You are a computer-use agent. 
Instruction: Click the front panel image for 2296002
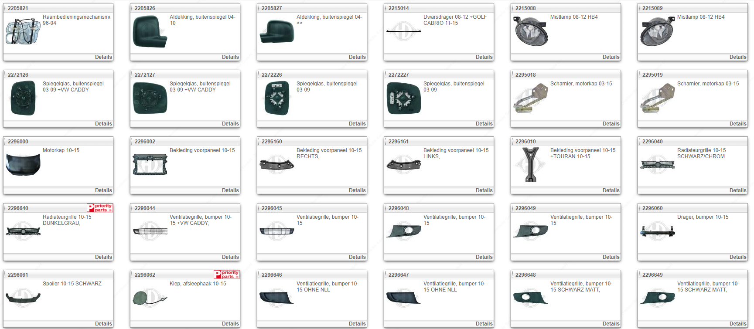coord(150,165)
